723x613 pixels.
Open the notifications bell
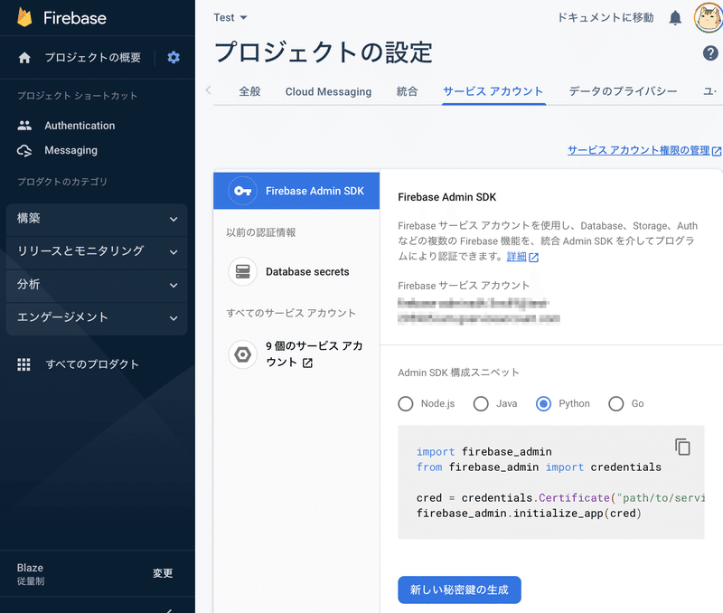675,17
